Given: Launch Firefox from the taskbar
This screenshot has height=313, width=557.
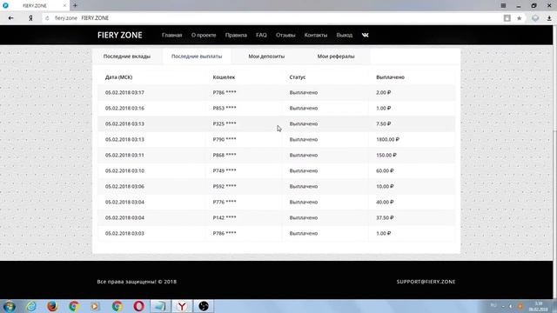Looking at the screenshot, I should coord(52,306).
